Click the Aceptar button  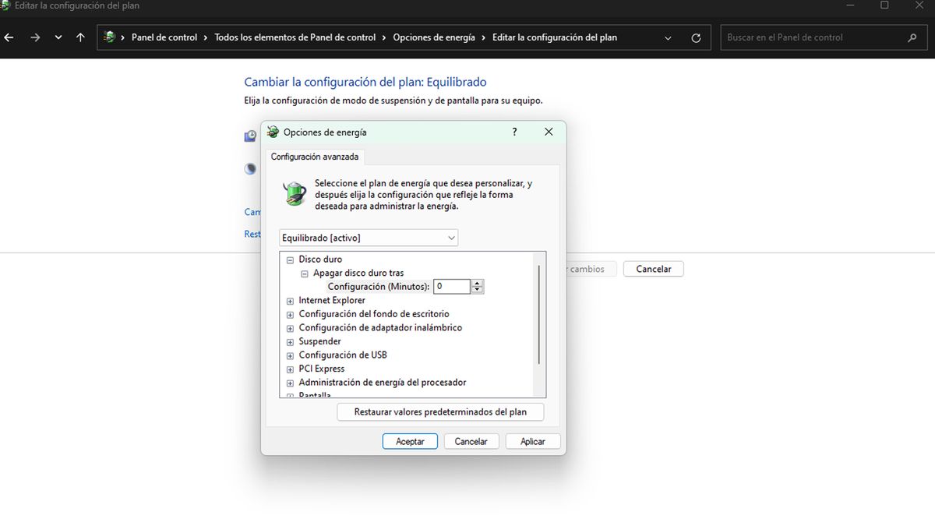point(410,440)
